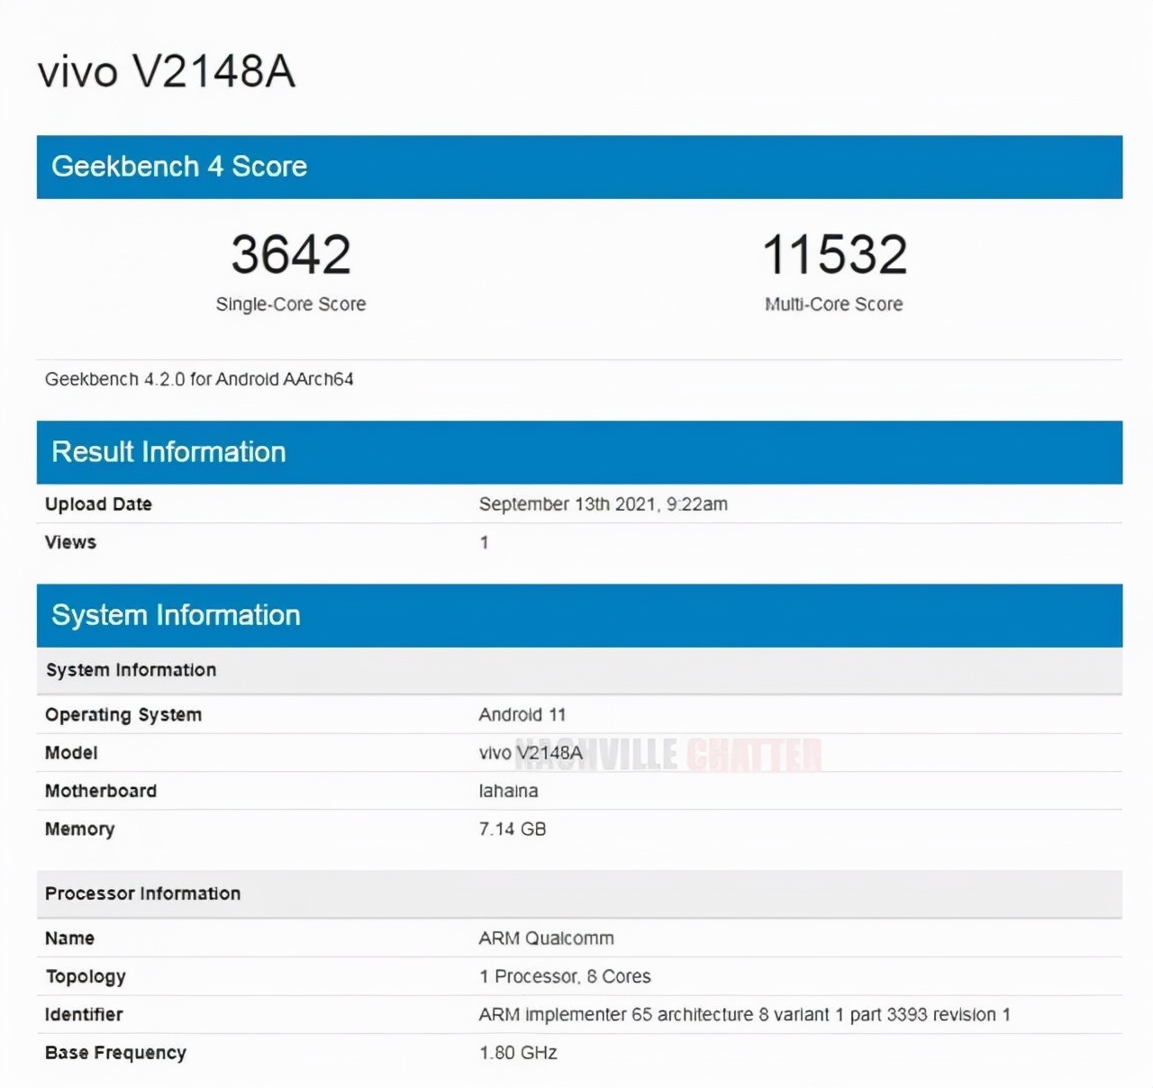Viewport: 1153px width, 1088px height.
Task: Click the Multi-Core Score label
Action: tap(834, 304)
